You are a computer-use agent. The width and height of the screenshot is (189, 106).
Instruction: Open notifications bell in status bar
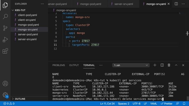point(184,104)
